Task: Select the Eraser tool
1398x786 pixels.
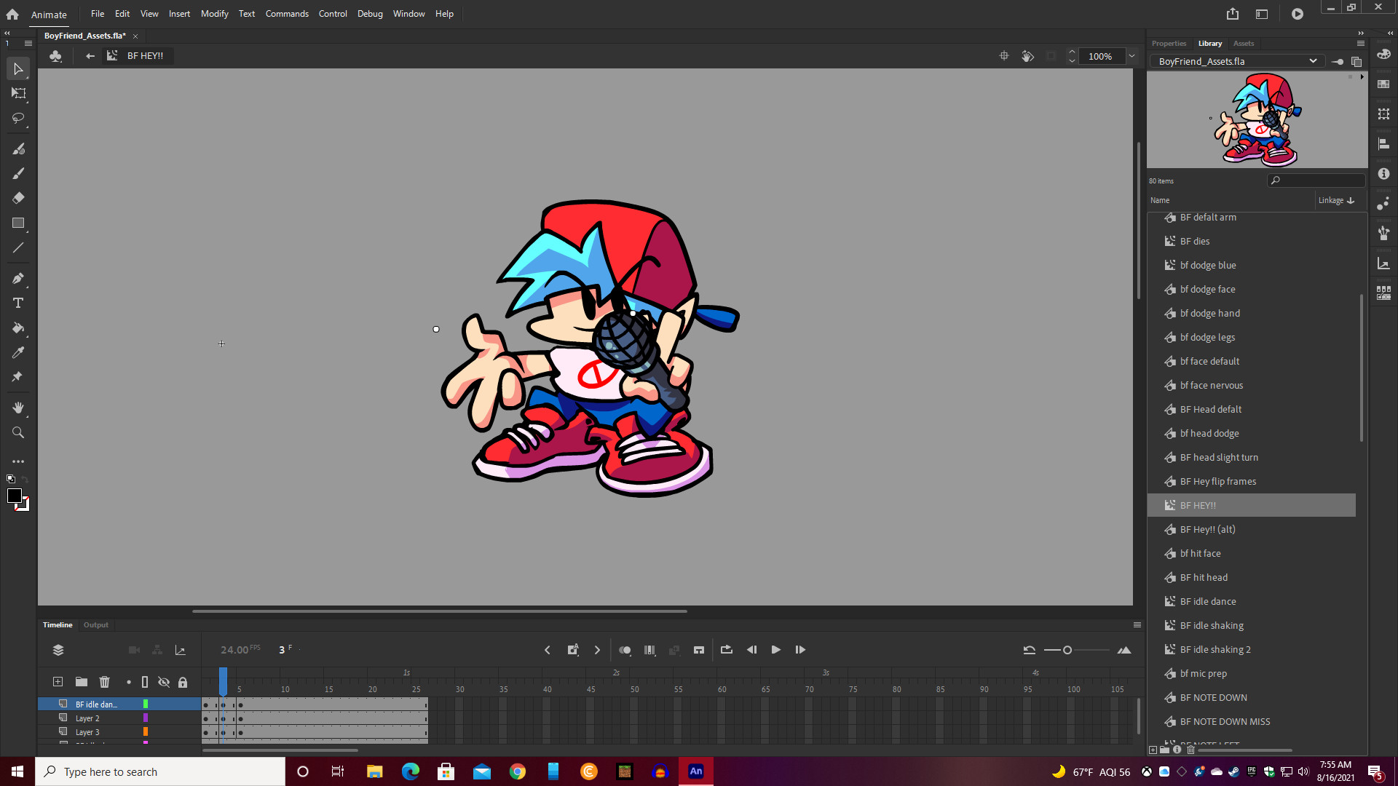Action: click(18, 198)
